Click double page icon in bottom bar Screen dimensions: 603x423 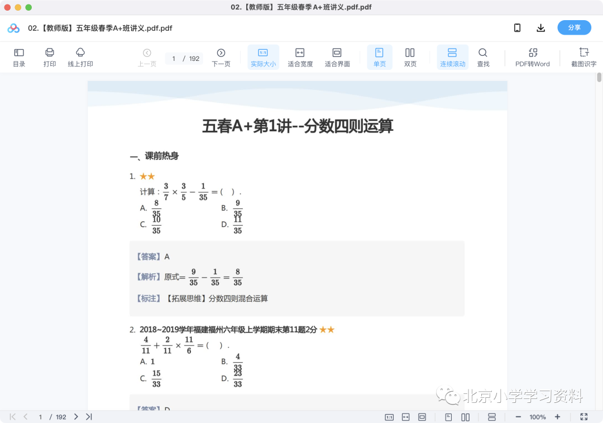[465, 417]
